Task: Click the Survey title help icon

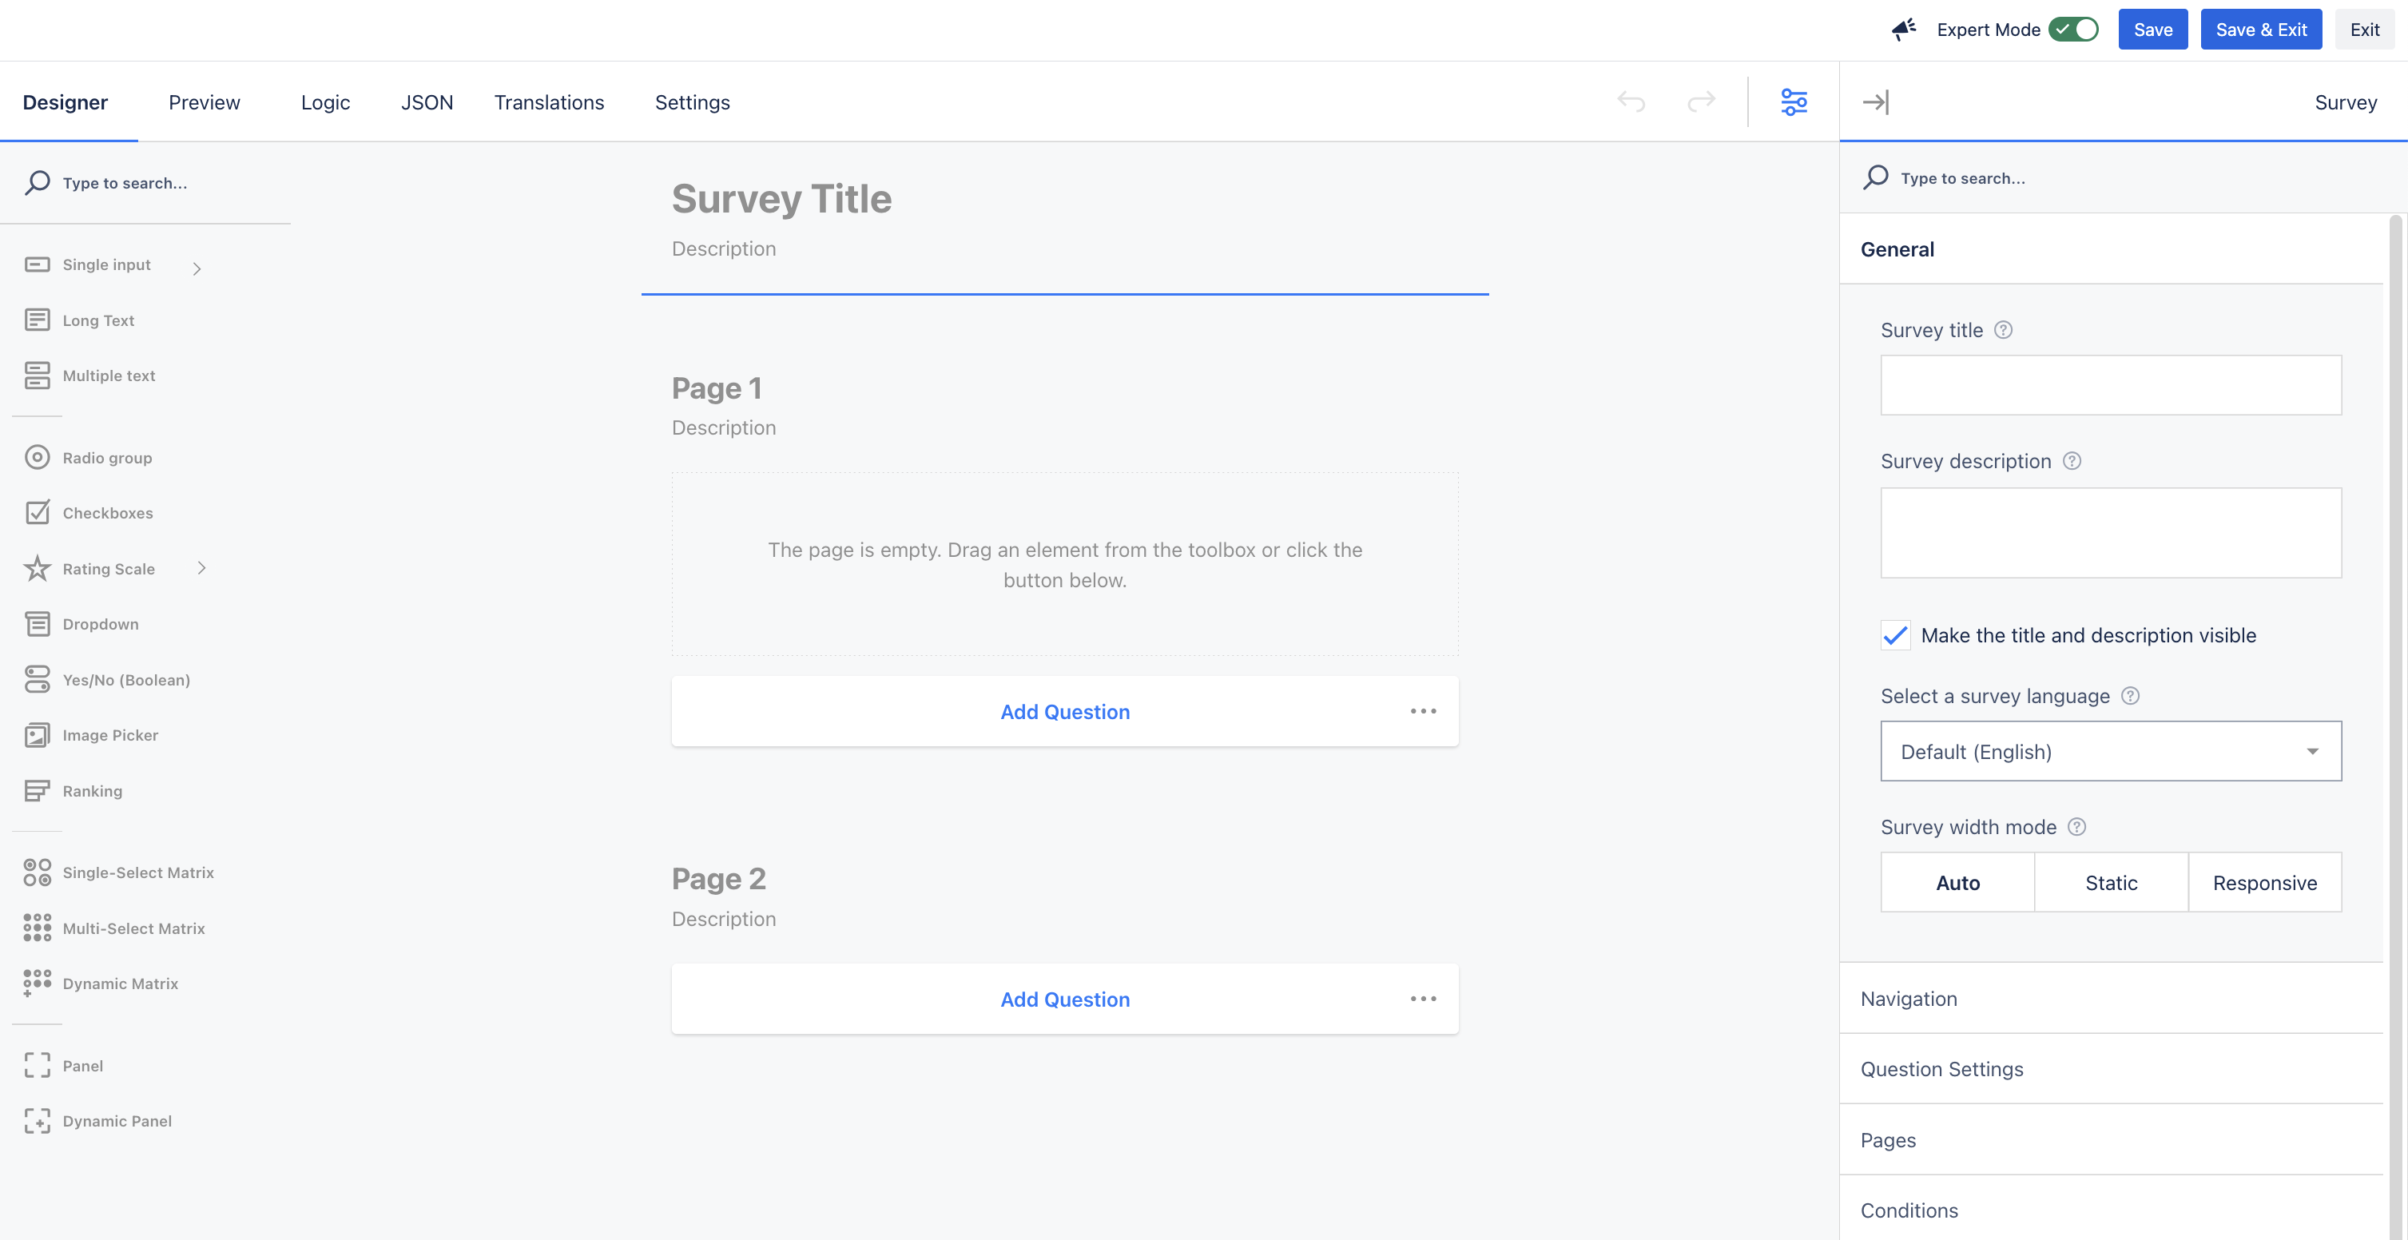Action: pos(2003,330)
